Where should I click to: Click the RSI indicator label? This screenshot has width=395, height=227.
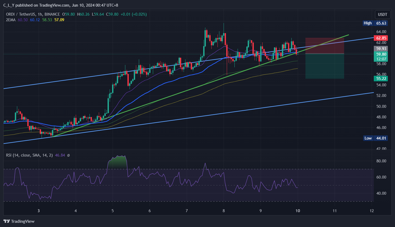point(29,155)
